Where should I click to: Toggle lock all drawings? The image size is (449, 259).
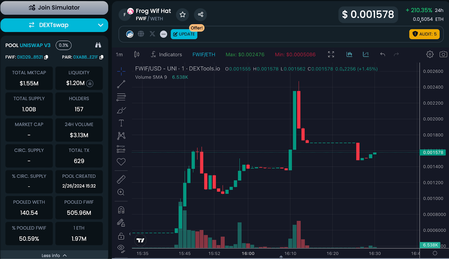[x=121, y=236]
